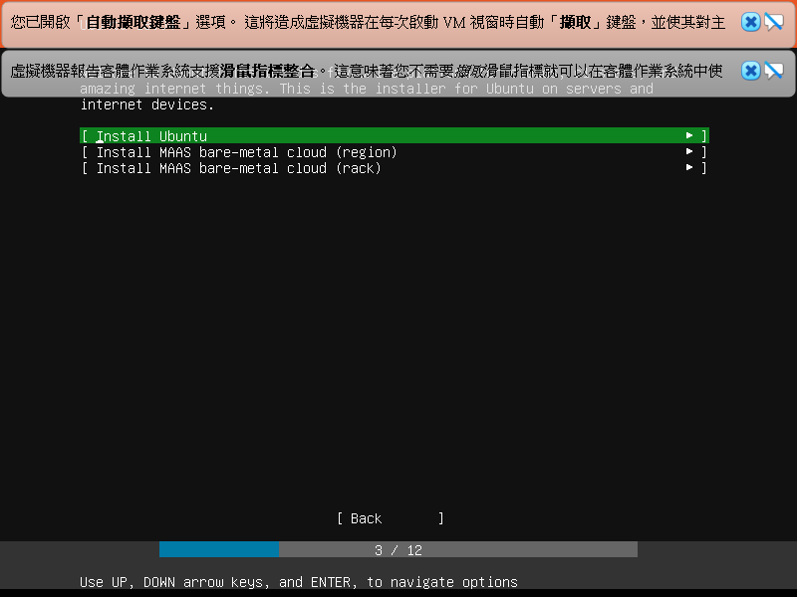Choose Install MAAS bare-metal cloud (rack)
Image resolution: width=797 pixels, height=597 pixels.
(395, 168)
